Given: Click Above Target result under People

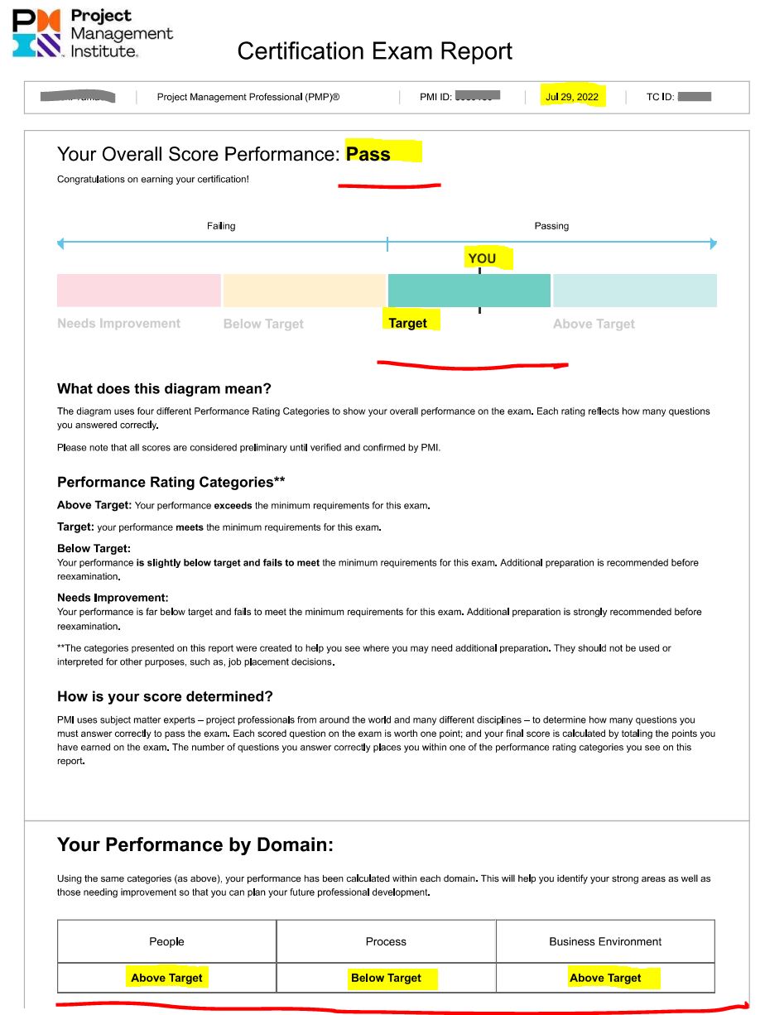Looking at the screenshot, I should 166,978.
